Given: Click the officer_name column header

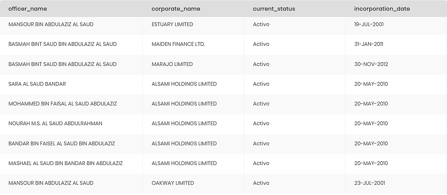Looking at the screenshot, I should click(x=27, y=9).
